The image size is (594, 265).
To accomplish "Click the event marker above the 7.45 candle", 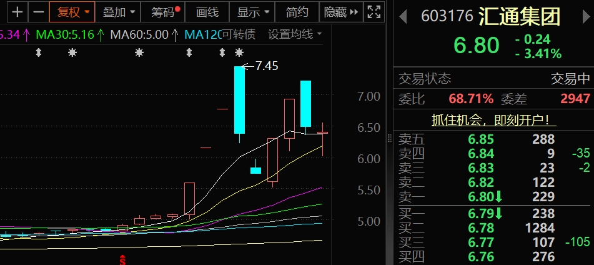I will pos(239,52).
